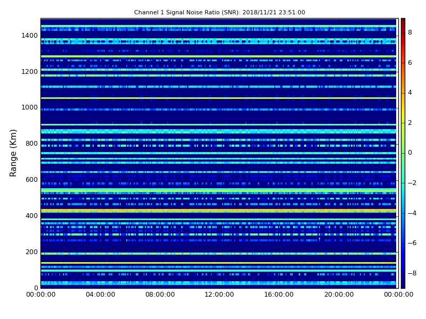
Task: Click the colorbar label 4
Action: coord(410,93)
